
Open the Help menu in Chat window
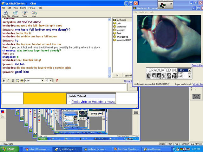tap(40, 8)
